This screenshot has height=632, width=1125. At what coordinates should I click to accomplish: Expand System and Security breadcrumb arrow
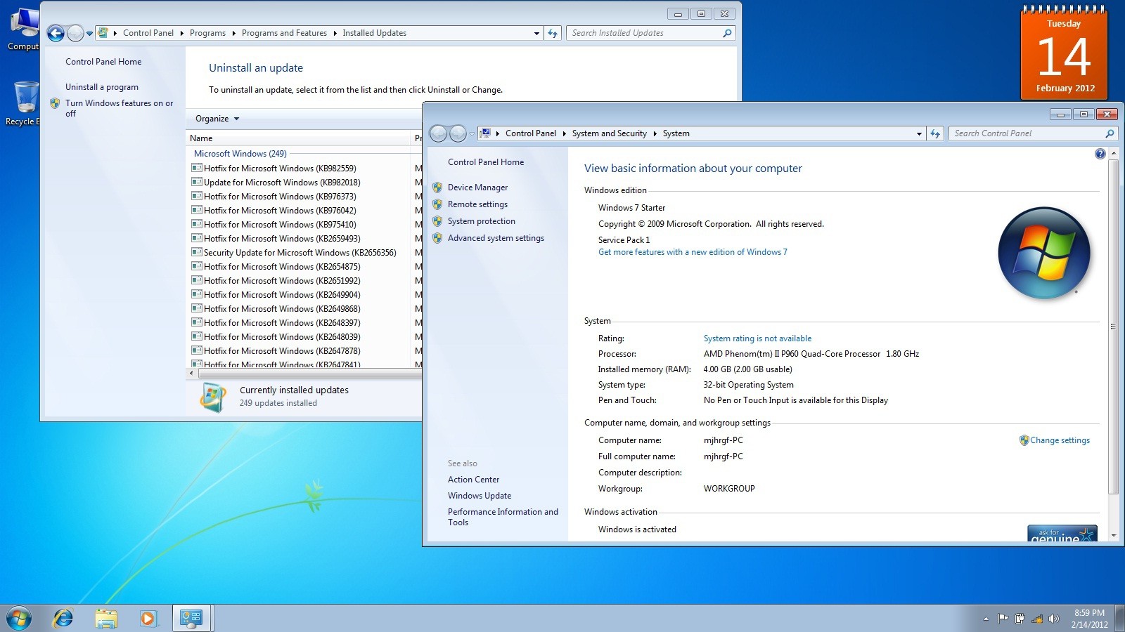pyautogui.click(x=655, y=133)
